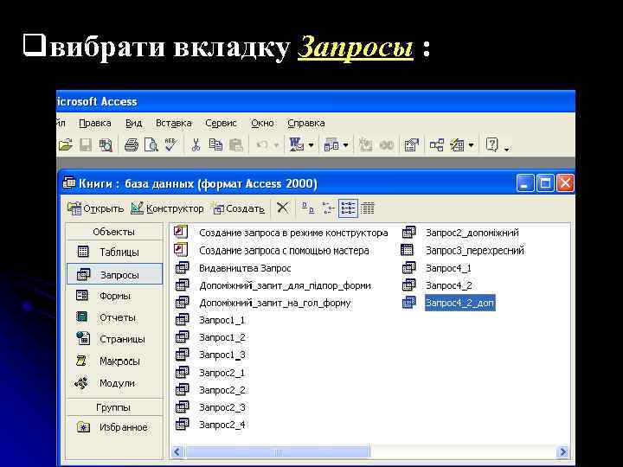Select Макросы in the Objects panel

pos(114,361)
